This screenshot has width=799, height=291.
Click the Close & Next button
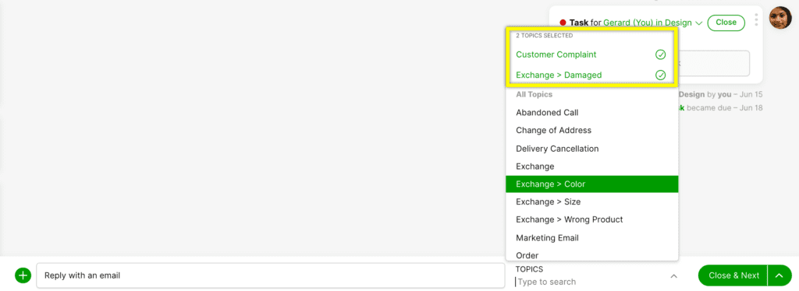click(733, 275)
